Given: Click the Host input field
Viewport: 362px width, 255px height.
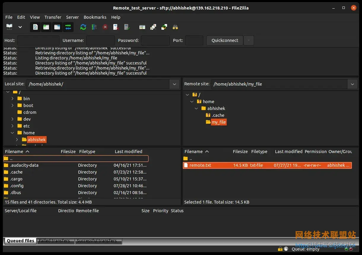Looking at the screenshot, I should 38,40.
